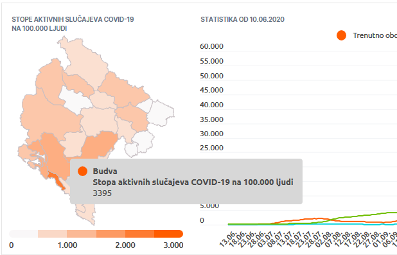The image size is (397, 255).
Task: Click the legend segment just after 2.000
Action: click(140, 234)
